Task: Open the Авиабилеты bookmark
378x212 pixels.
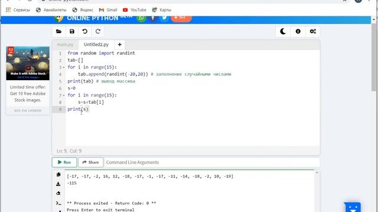Action: coord(51,10)
